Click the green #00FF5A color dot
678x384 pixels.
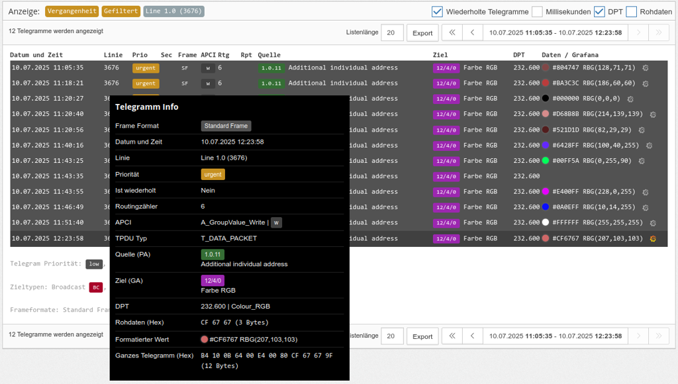(x=546, y=160)
